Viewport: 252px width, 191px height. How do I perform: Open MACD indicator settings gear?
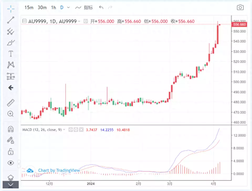[76, 130]
